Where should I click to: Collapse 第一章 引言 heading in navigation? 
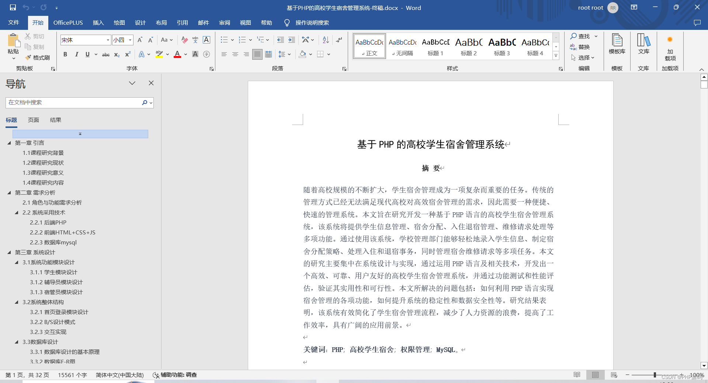tap(9, 143)
